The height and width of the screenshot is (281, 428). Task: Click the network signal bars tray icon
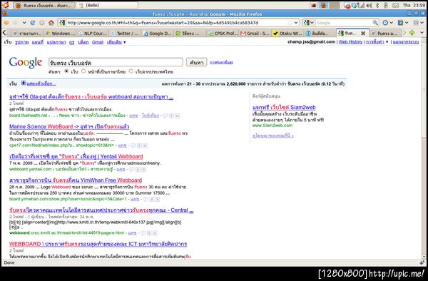(x=361, y=5)
